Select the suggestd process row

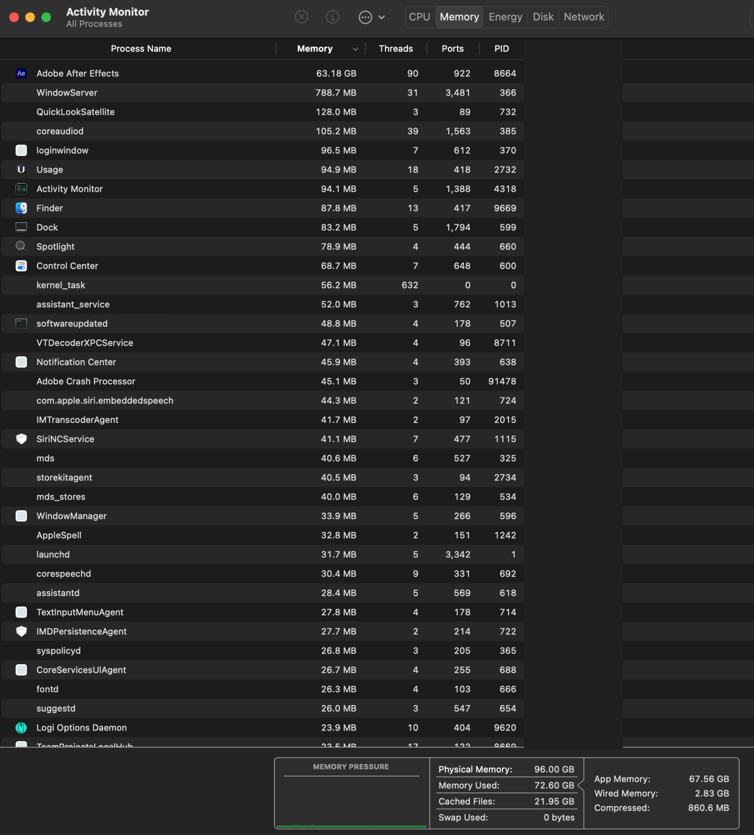pos(262,708)
